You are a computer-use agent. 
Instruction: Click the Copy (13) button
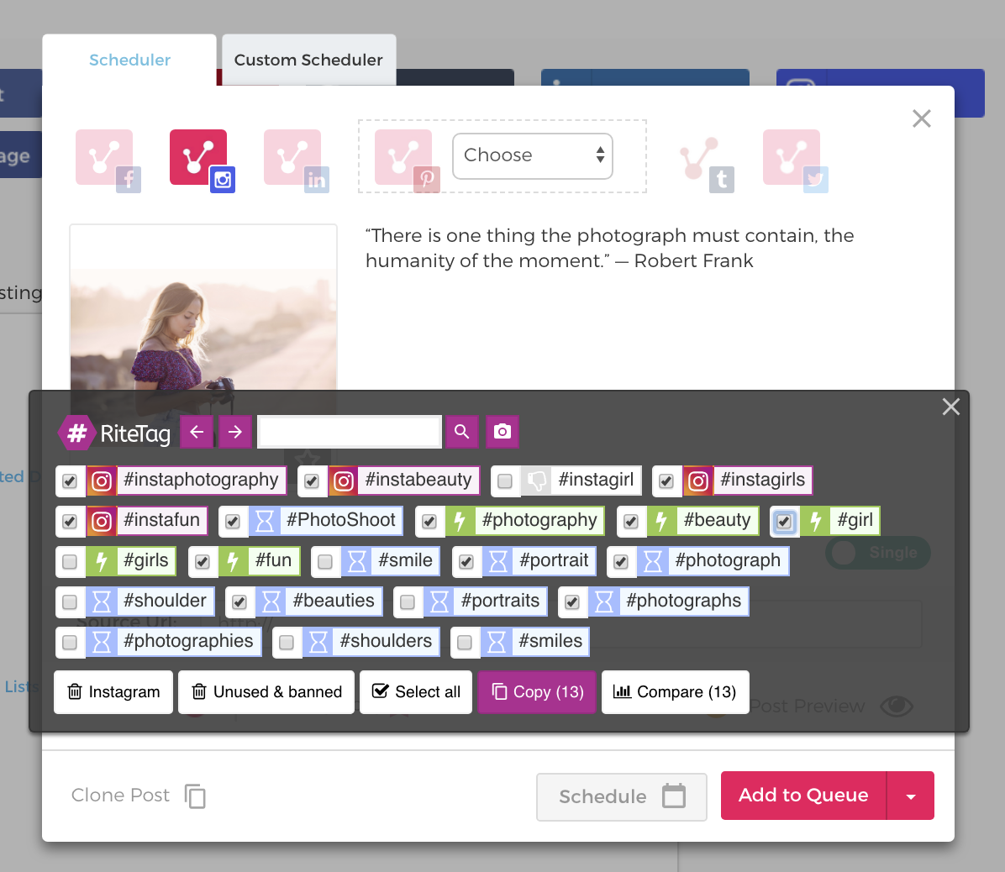click(537, 692)
